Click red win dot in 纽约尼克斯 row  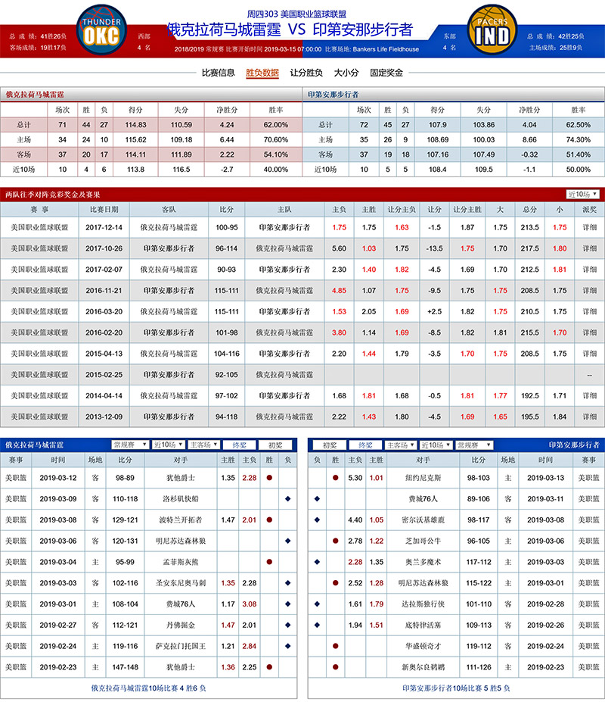click(335, 478)
